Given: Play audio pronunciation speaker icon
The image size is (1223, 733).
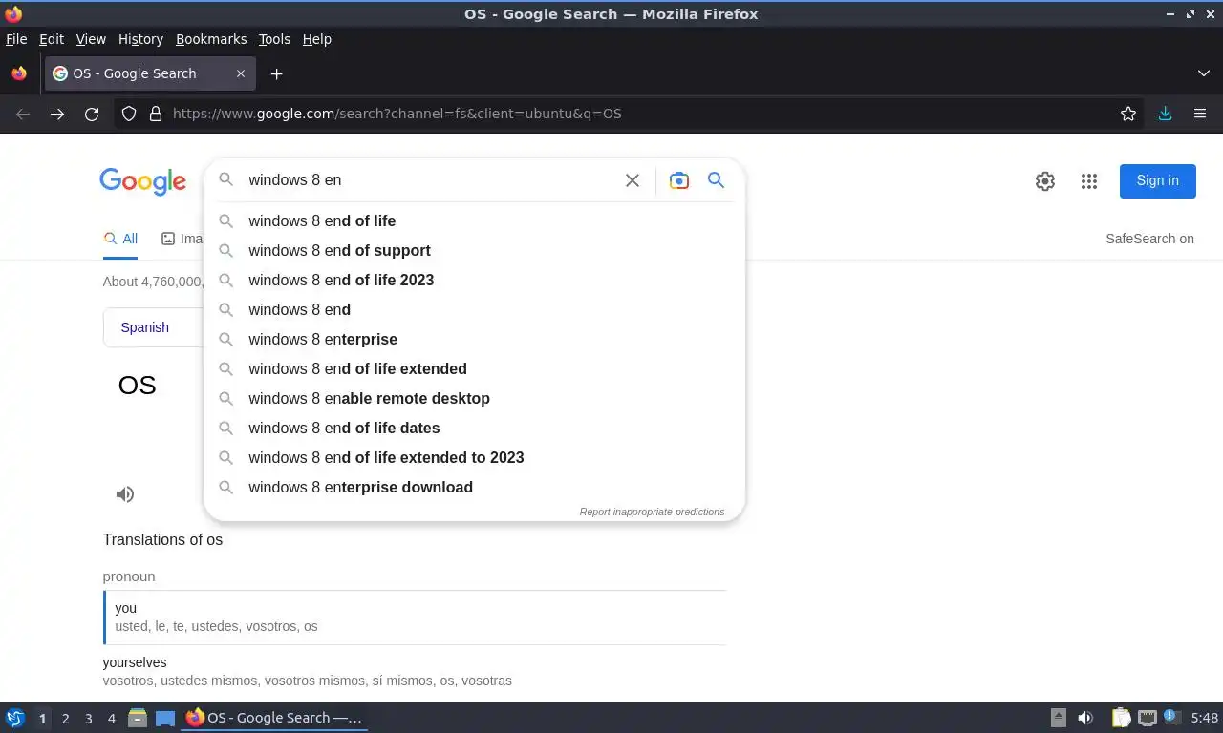Looking at the screenshot, I should point(125,493).
